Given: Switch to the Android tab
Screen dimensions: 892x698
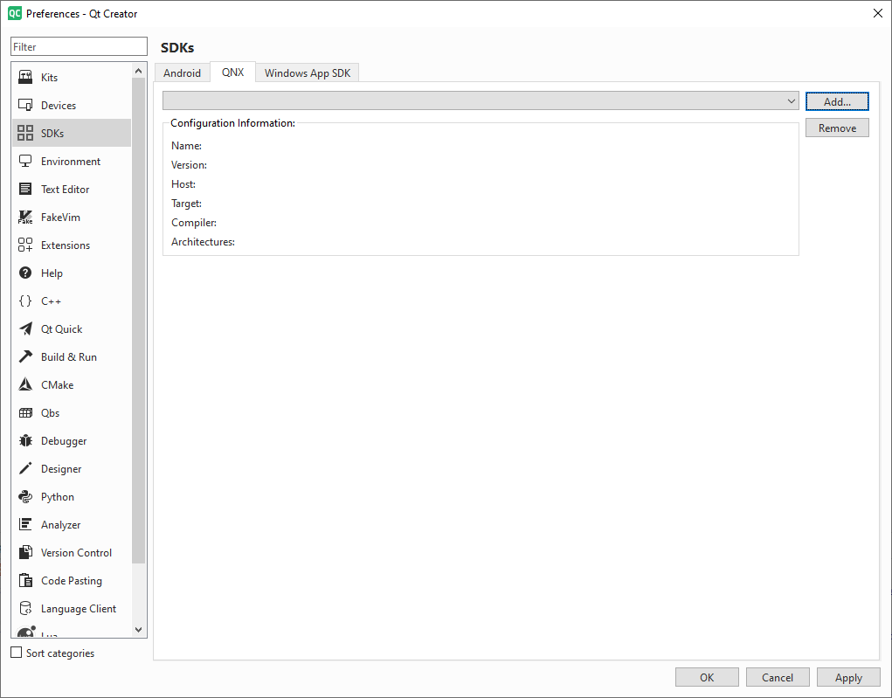Looking at the screenshot, I should tap(182, 73).
